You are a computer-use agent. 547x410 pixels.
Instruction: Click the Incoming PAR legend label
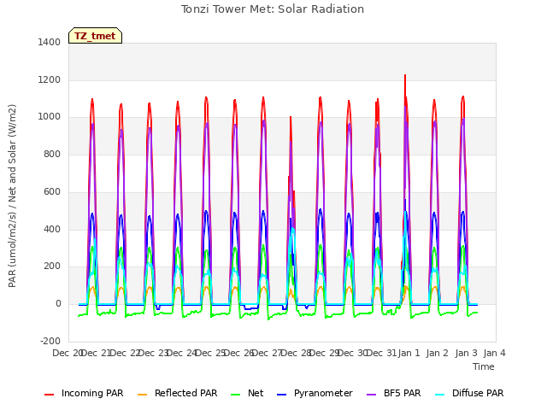[92, 393]
